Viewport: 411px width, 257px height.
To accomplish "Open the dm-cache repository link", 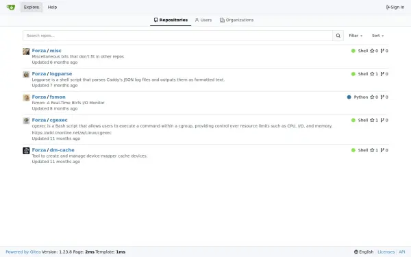I will click(62, 150).
